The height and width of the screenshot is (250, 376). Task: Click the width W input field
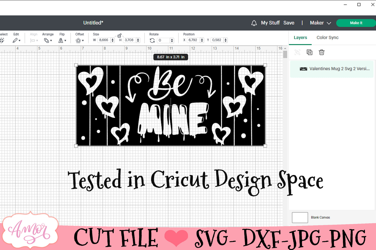[104, 40]
